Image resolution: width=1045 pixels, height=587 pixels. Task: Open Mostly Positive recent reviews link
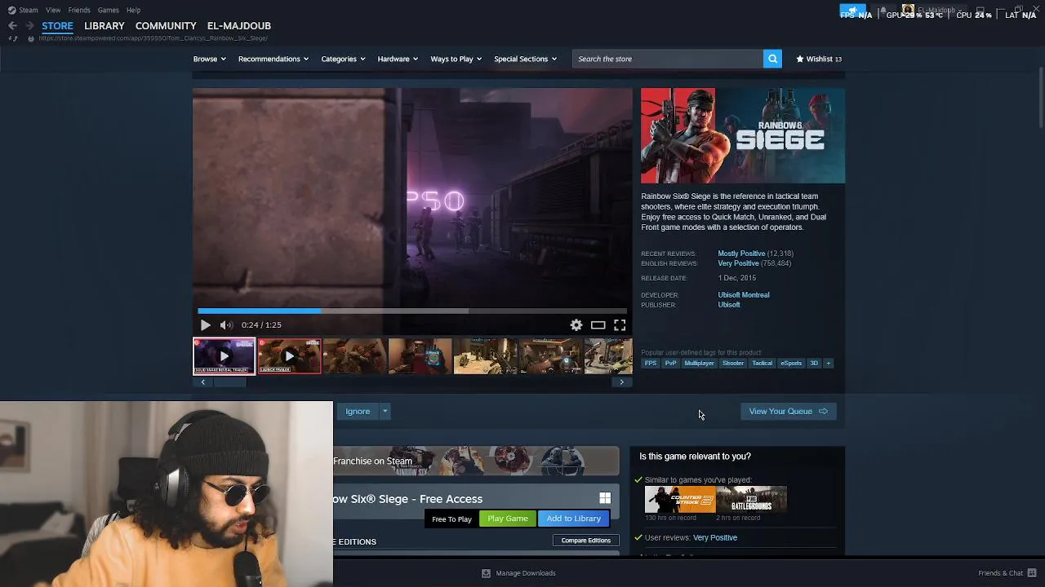pos(741,254)
